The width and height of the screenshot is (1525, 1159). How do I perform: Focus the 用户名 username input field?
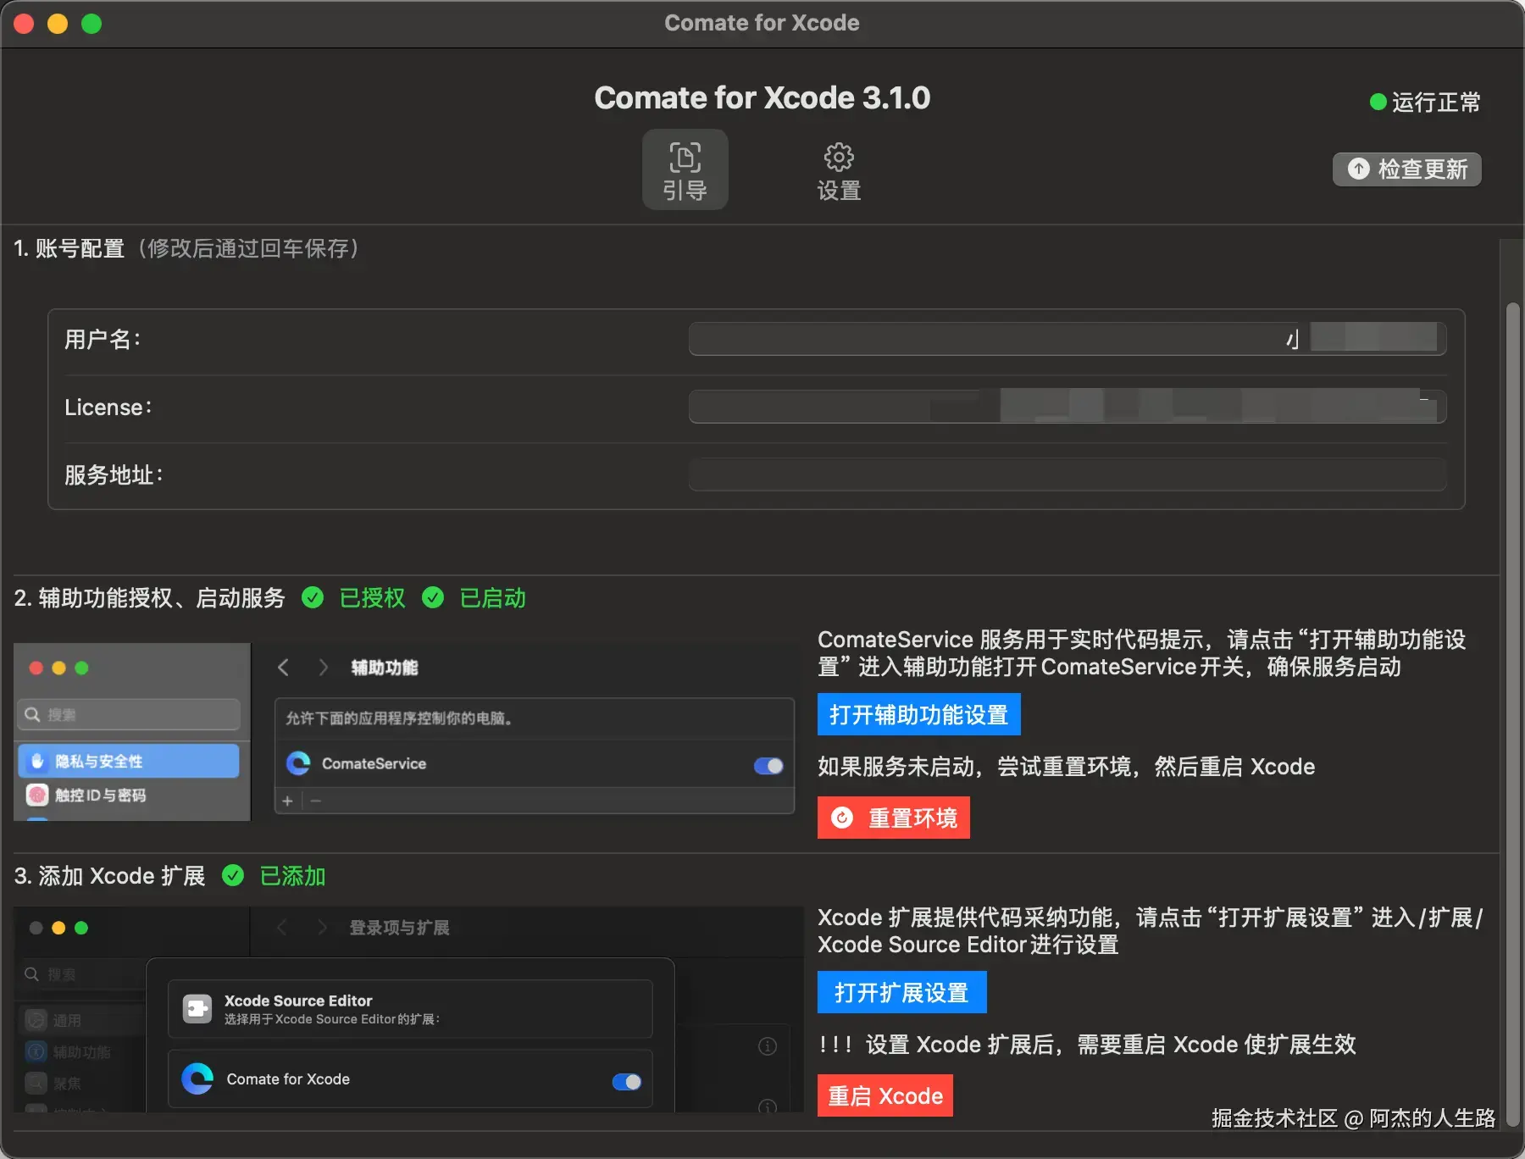[x=1067, y=339]
